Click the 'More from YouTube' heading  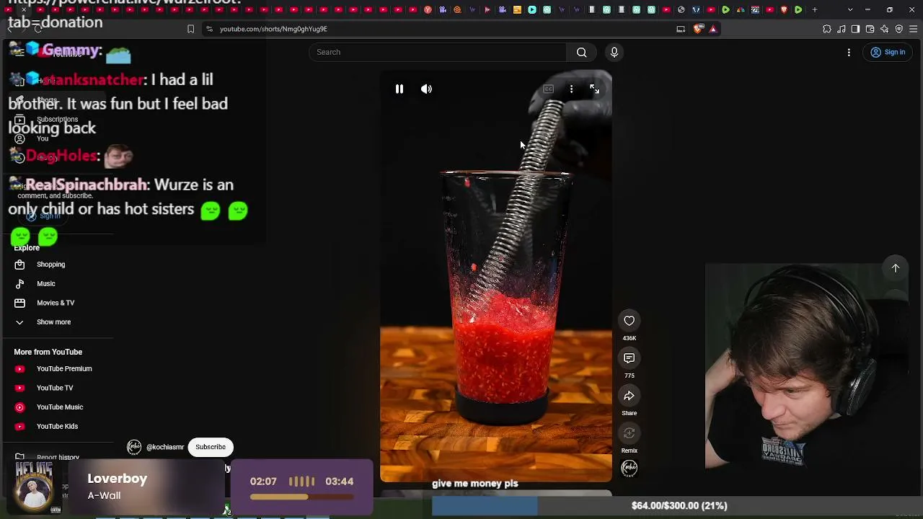[48, 352]
